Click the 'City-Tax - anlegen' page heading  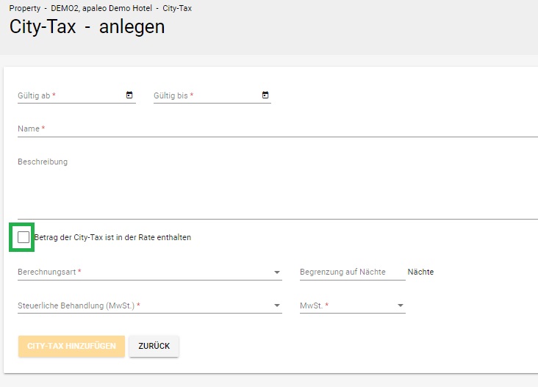click(x=87, y=26)
